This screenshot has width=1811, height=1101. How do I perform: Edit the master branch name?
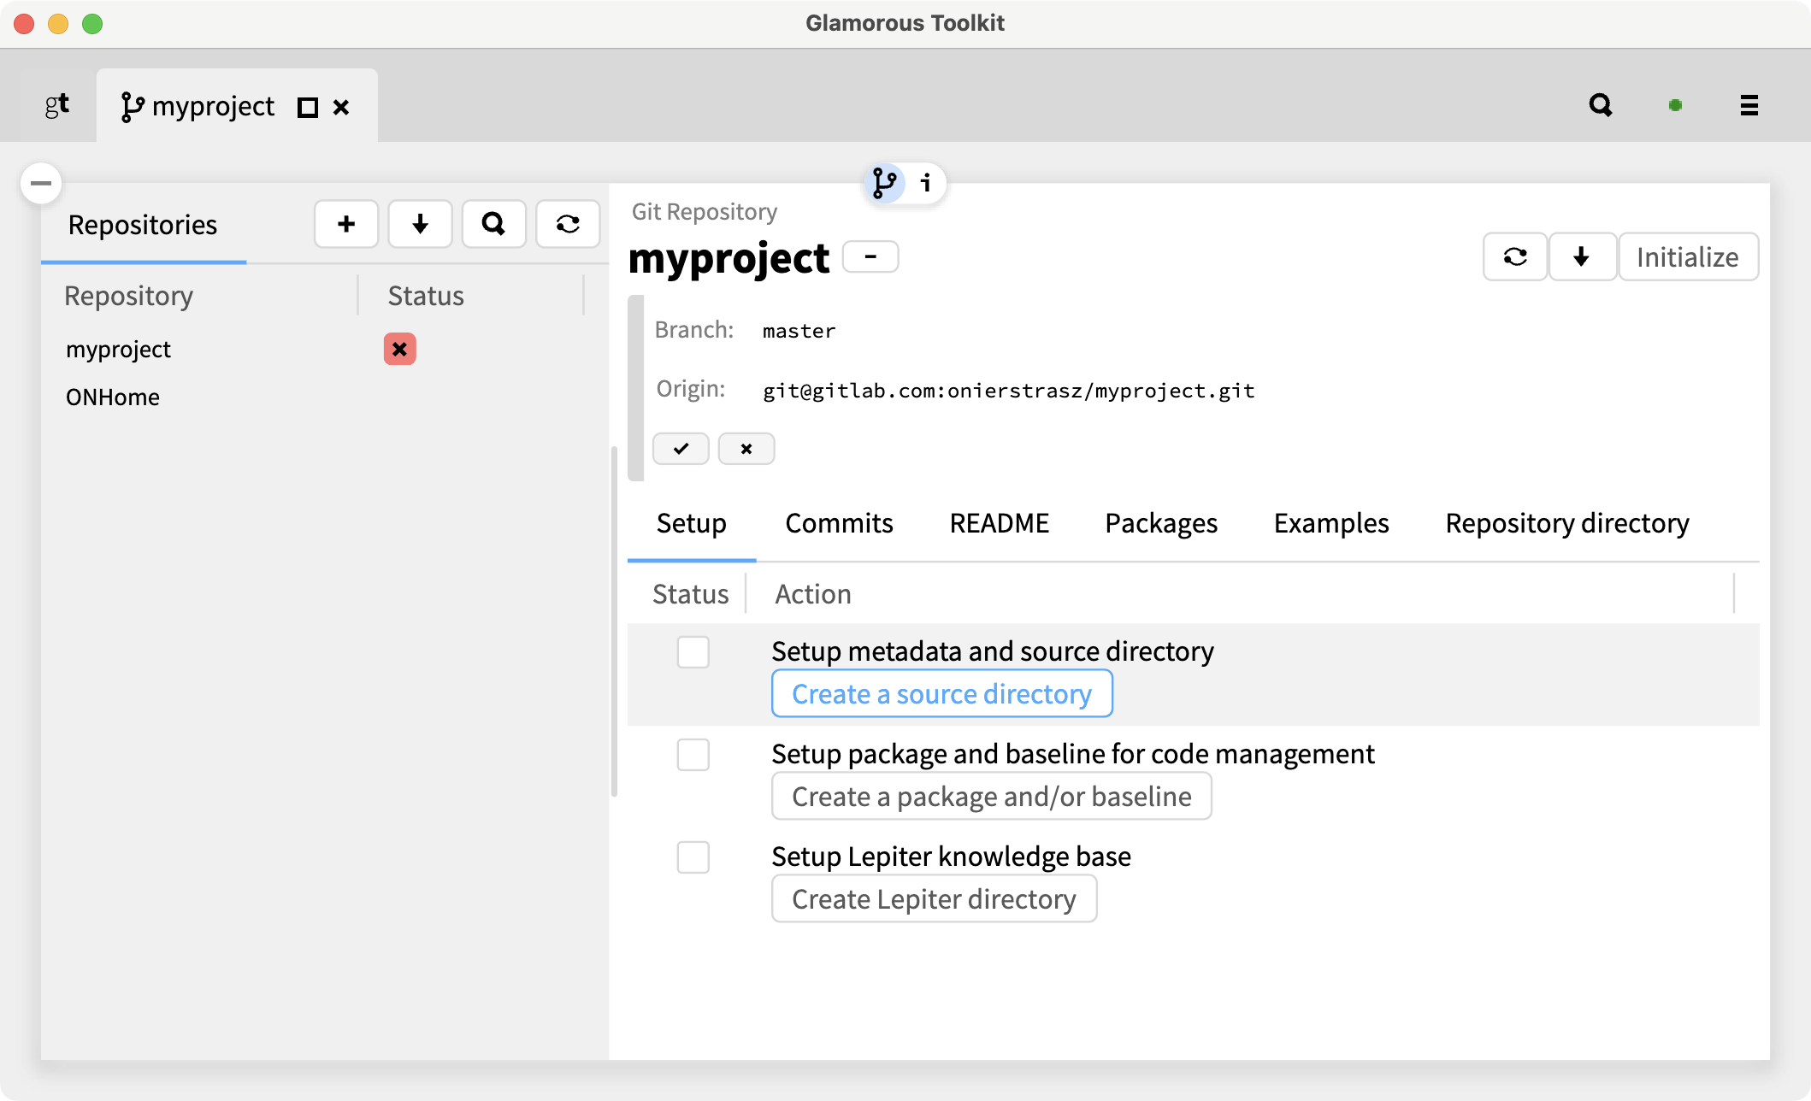tap(799, 331)
